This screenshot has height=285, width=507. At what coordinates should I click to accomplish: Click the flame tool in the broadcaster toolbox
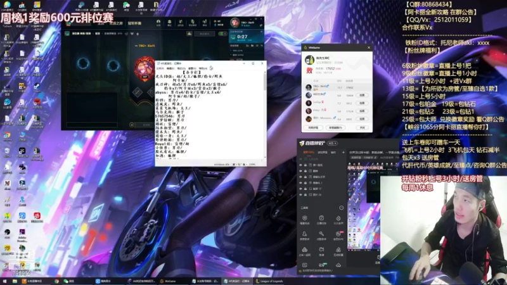click(338, 218)
